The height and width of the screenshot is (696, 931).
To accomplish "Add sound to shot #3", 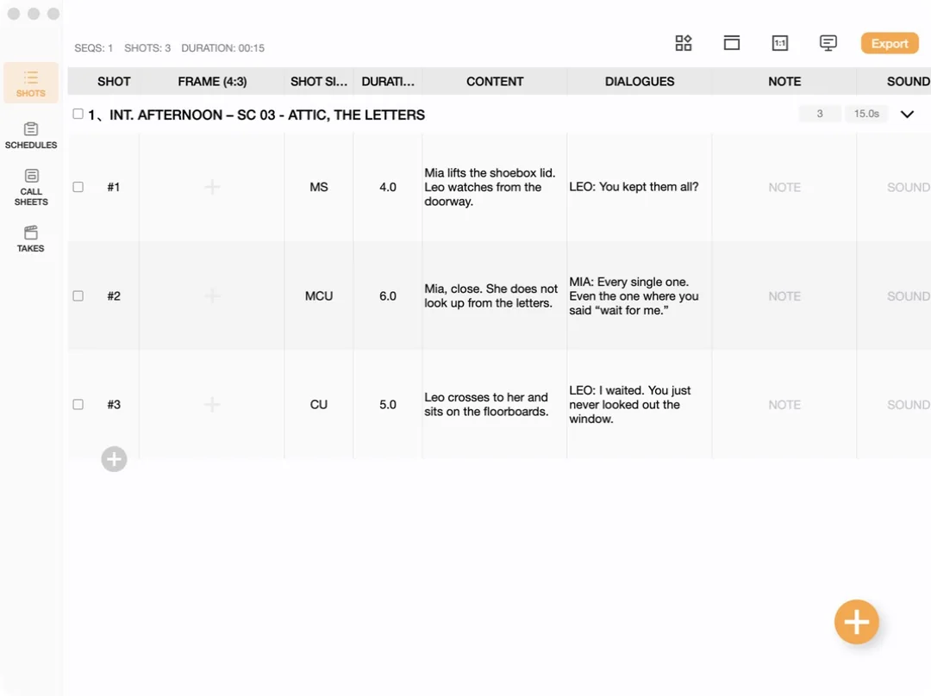I will click(909, 404).
